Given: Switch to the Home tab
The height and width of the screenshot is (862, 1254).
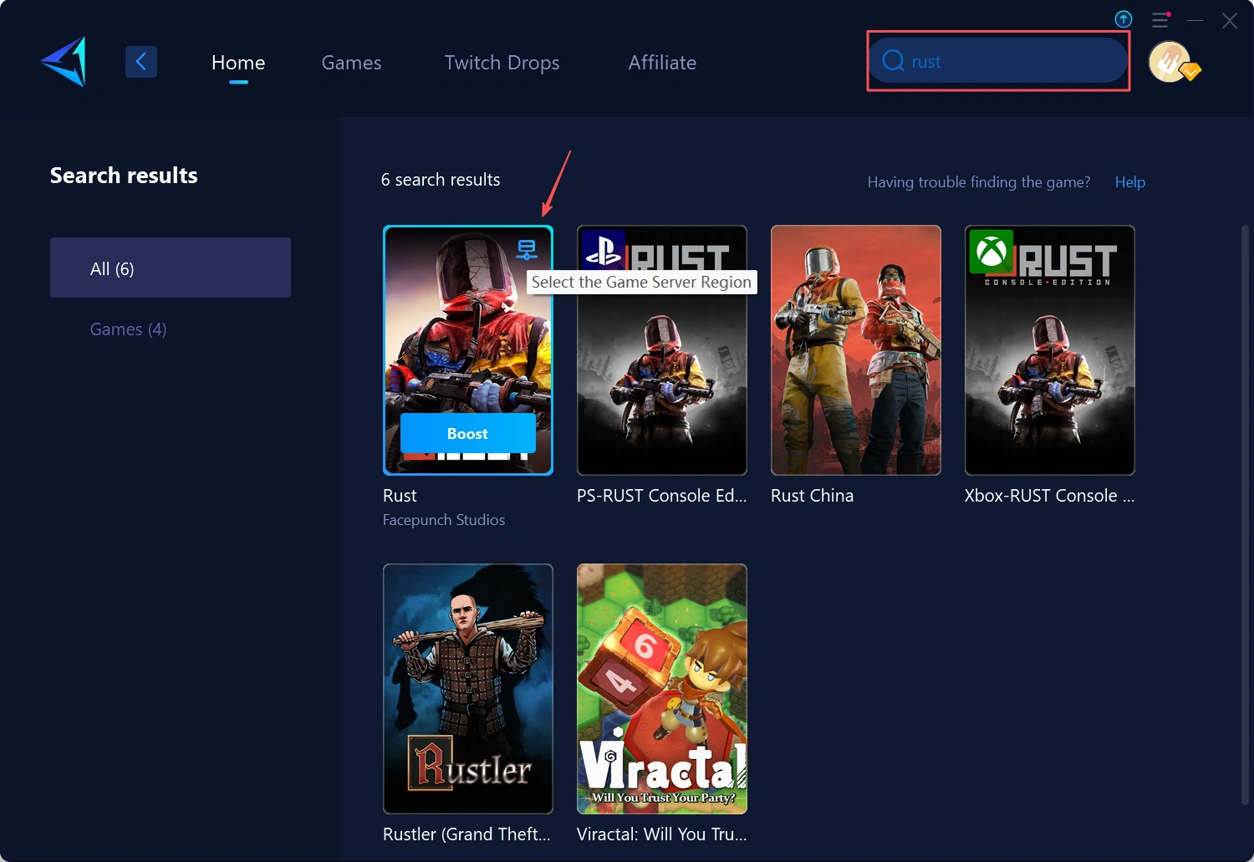Looking at the screenshot, I should 238,63.
